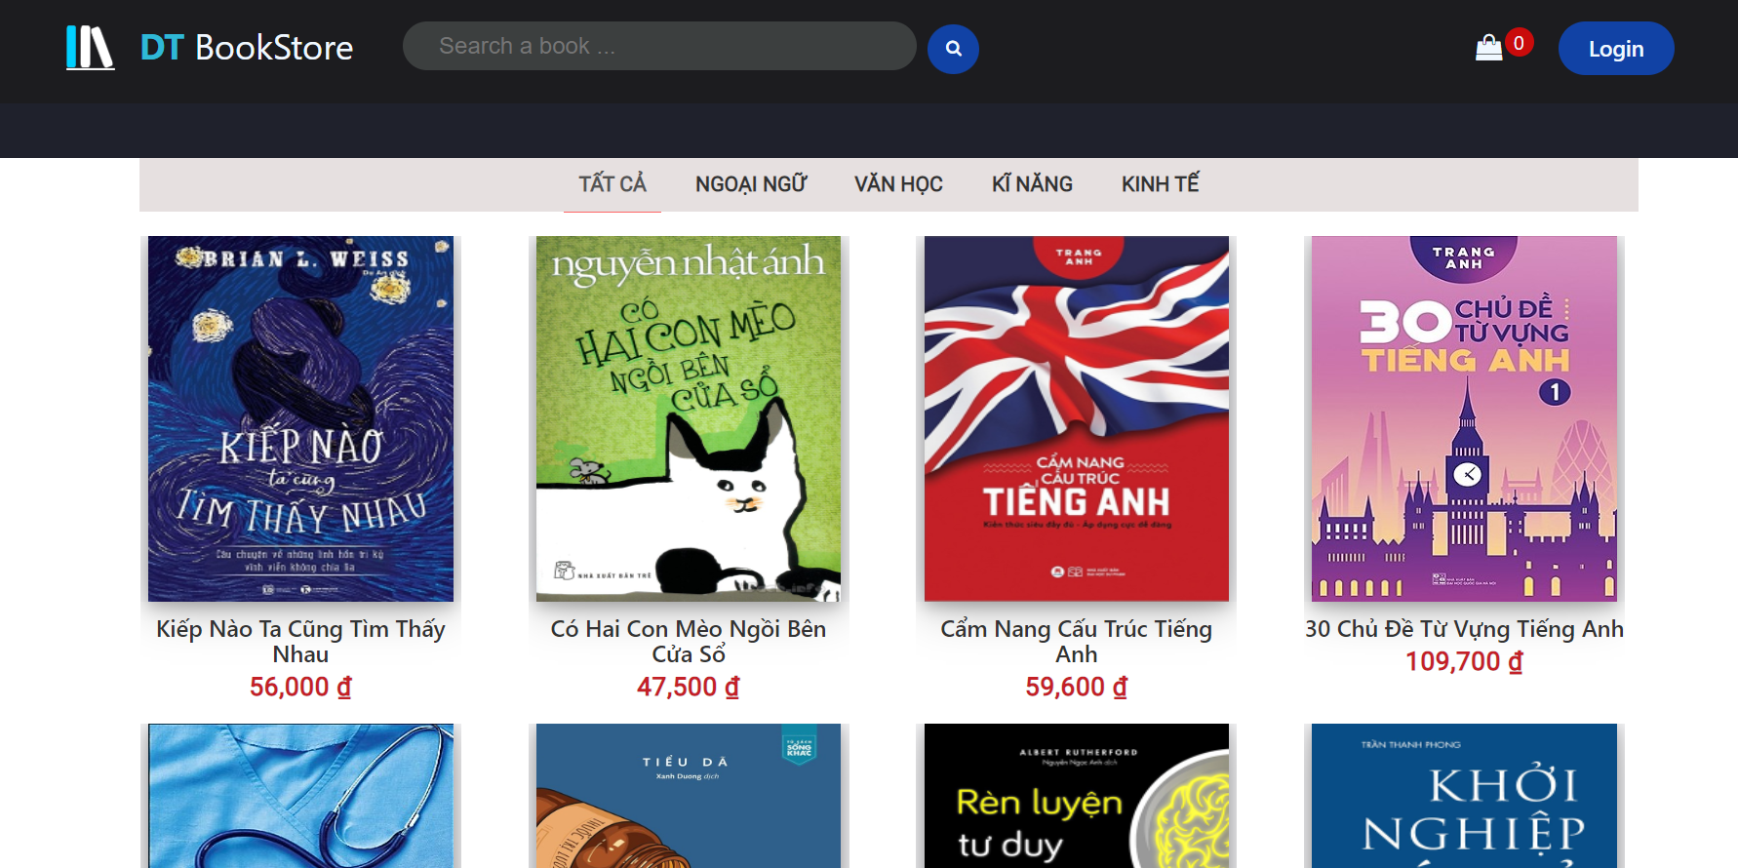Open the VĂN HỌC category tab
1738x868 pixels.
pos(898,184)
